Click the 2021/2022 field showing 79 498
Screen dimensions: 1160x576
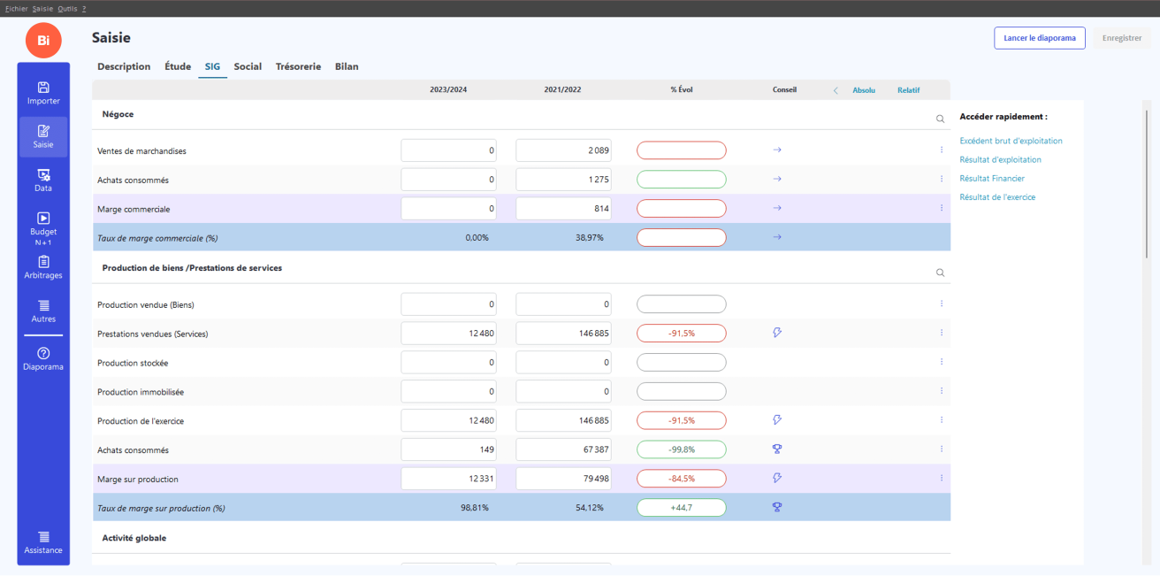[x=564, y=478]
